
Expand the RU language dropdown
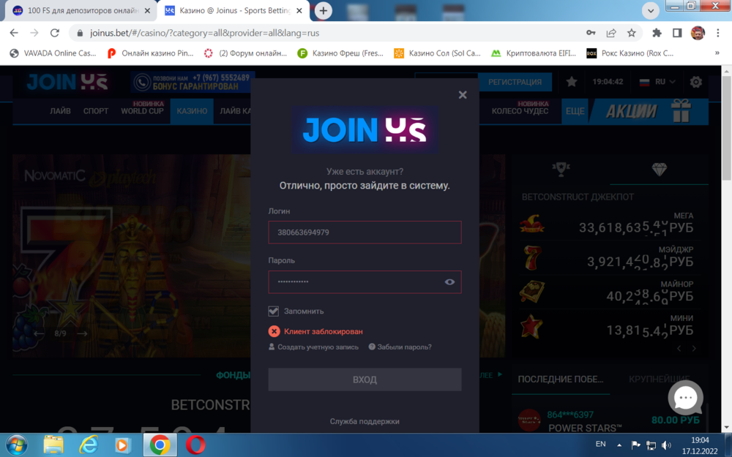point(658,82)
